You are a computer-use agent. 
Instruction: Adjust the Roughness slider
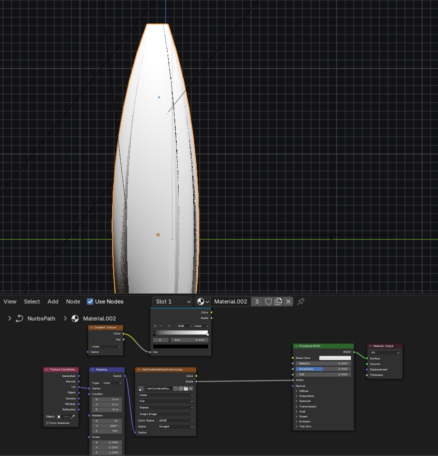[x=323, y=369]
